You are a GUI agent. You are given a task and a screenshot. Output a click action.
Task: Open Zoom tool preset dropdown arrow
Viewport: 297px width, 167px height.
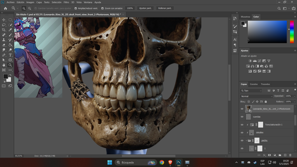[x=17, y=9]
